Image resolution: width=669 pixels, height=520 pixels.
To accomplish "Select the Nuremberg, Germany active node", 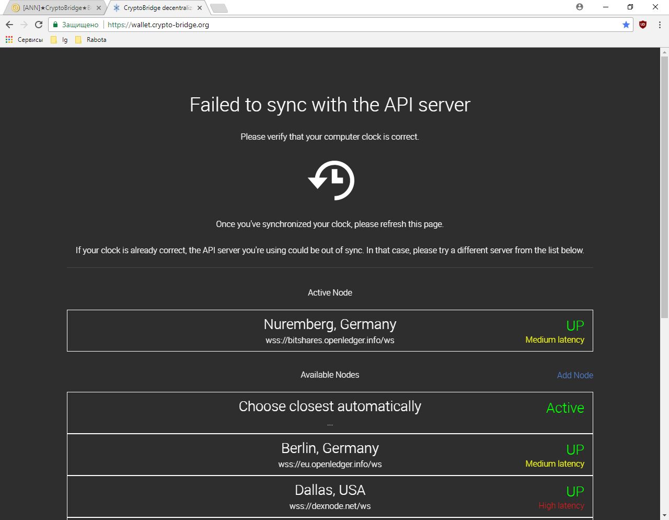I will (330, 331).
